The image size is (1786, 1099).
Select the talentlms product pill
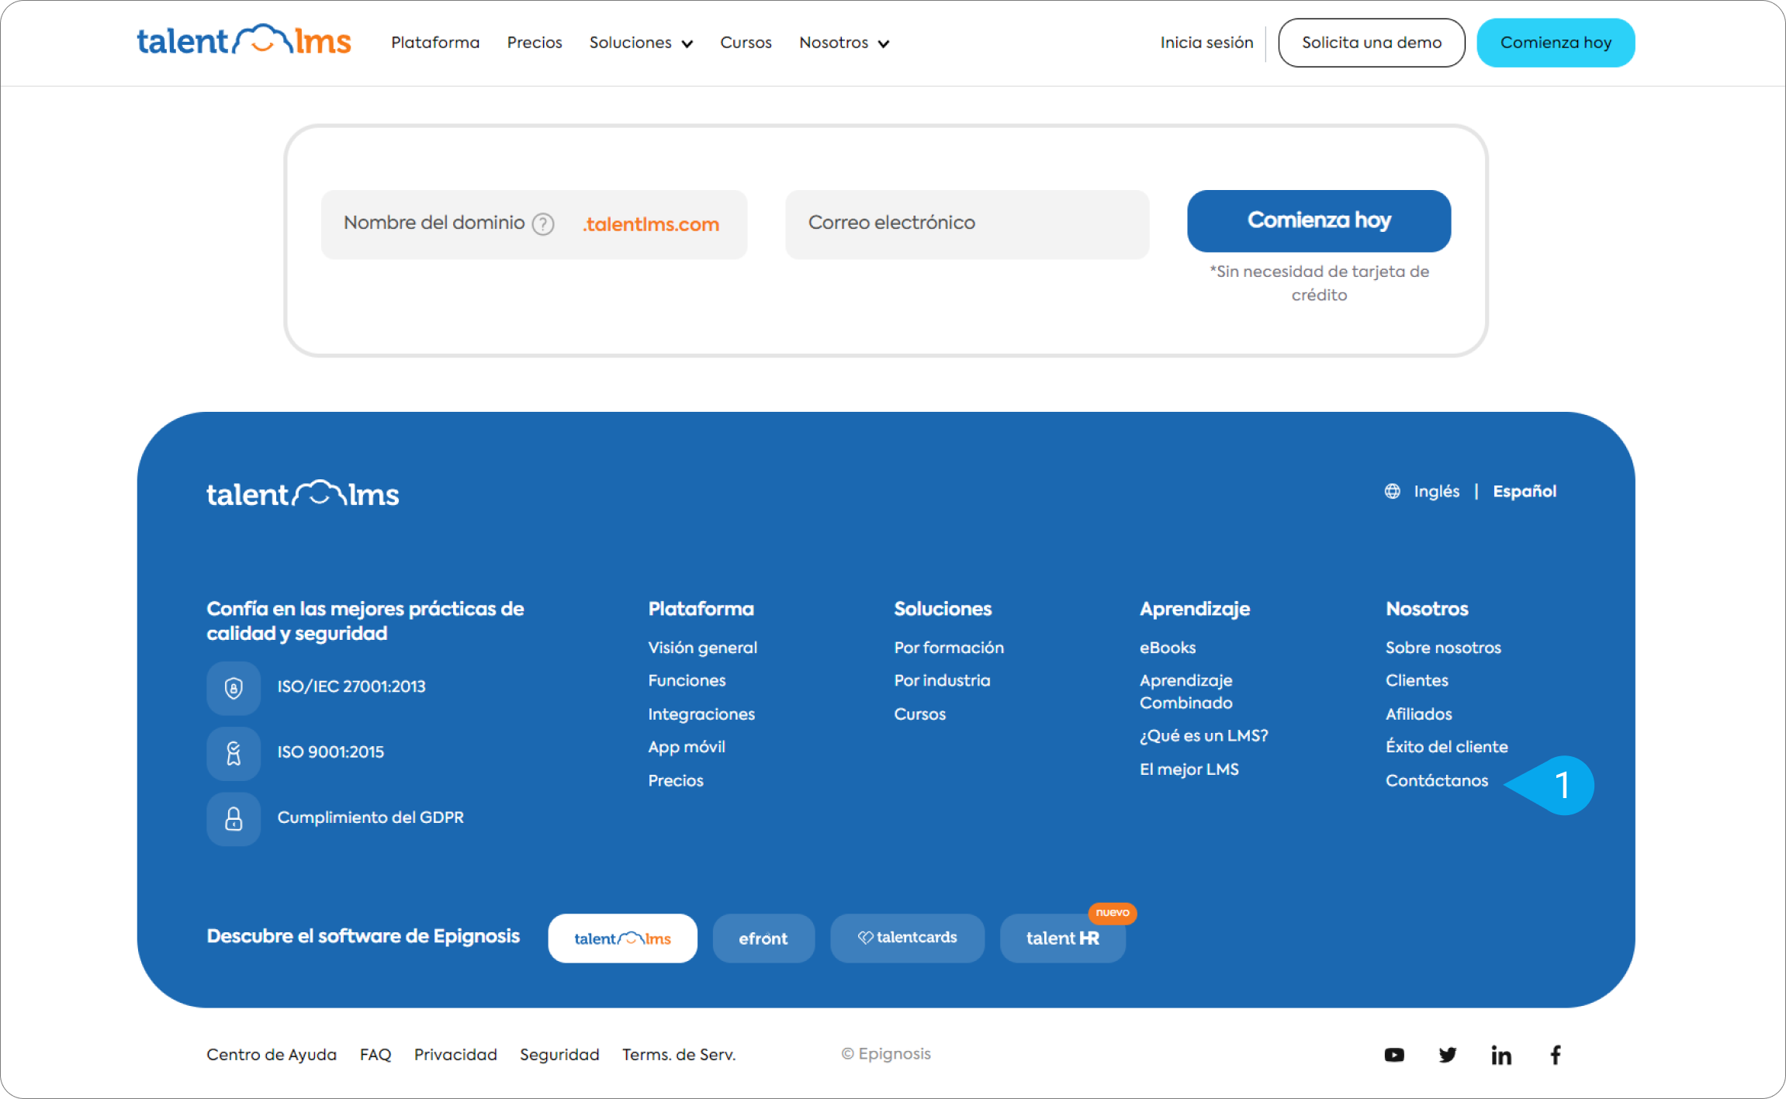[622, 938]
